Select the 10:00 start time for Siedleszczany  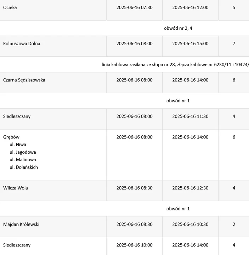[134, 245]
